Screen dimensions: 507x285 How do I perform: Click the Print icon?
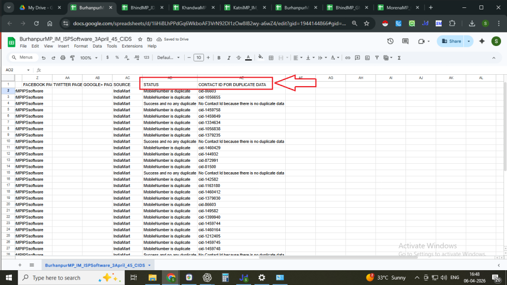pos(62,57)
